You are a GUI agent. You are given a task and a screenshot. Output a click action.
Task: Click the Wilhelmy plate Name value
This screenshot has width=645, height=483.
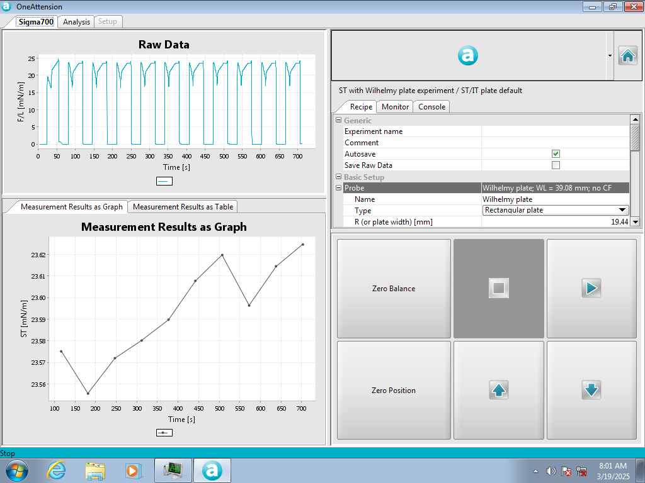pyautogui.click(x=507, y=199)
